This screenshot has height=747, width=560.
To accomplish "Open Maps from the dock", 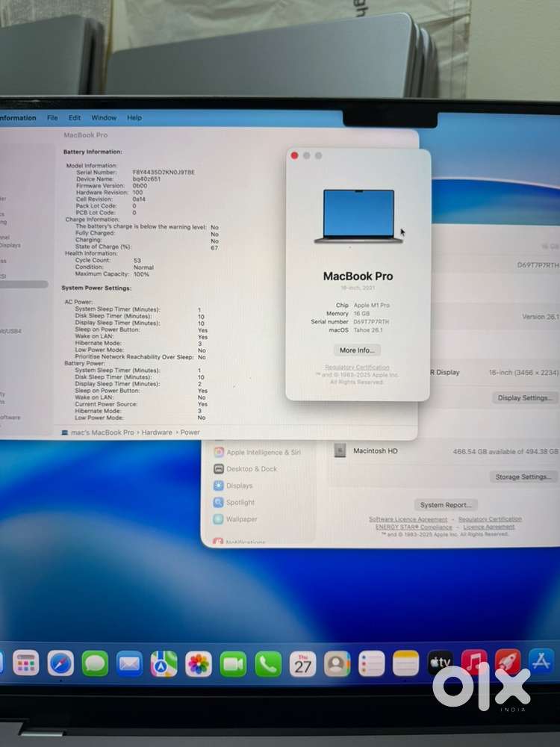I will coord(164,663).
